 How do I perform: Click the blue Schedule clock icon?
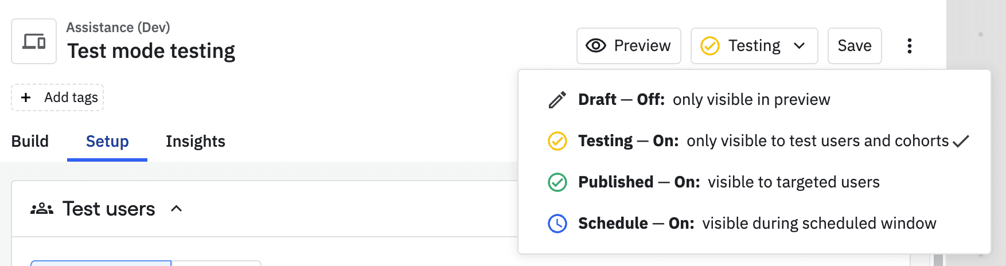tap(557, 224)
